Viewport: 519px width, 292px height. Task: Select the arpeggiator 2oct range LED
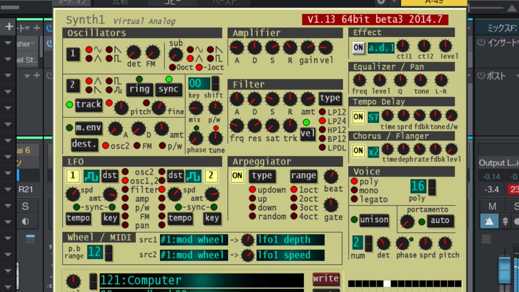tap(294, 199)
